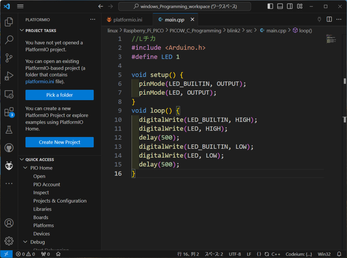The height and width of the screenshot is (258, 347).
Task: Open PIO Account item
Action: pos(47,184)
